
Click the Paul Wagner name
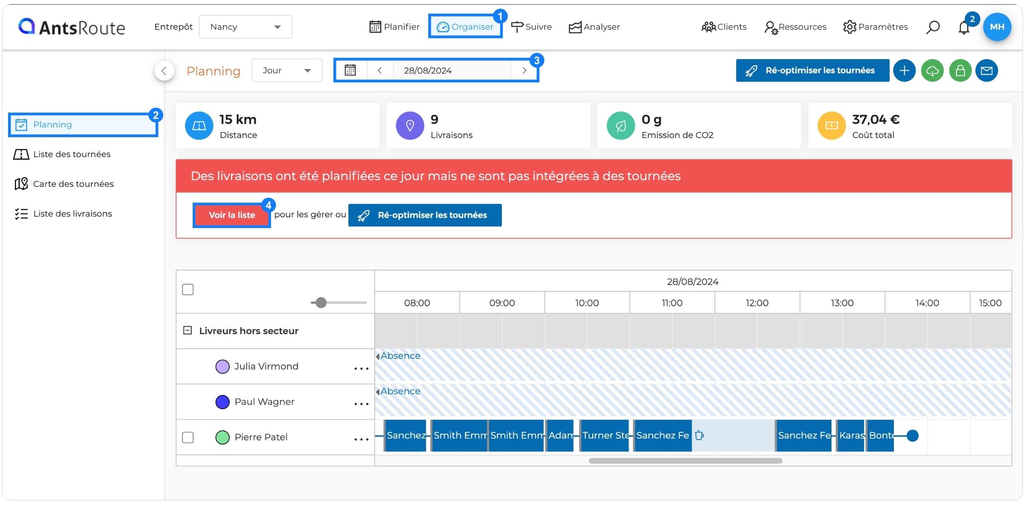click(x=264, y=402)
